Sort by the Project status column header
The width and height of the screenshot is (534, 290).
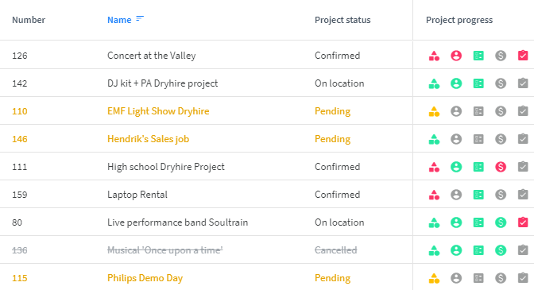[x=342, y=20]
